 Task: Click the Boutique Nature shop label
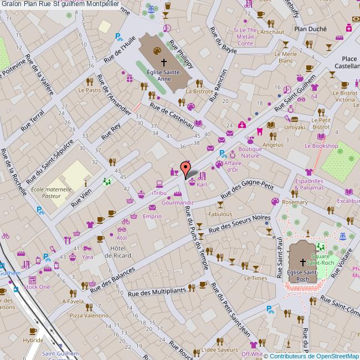pyautogui.click(x=249, y=152)
